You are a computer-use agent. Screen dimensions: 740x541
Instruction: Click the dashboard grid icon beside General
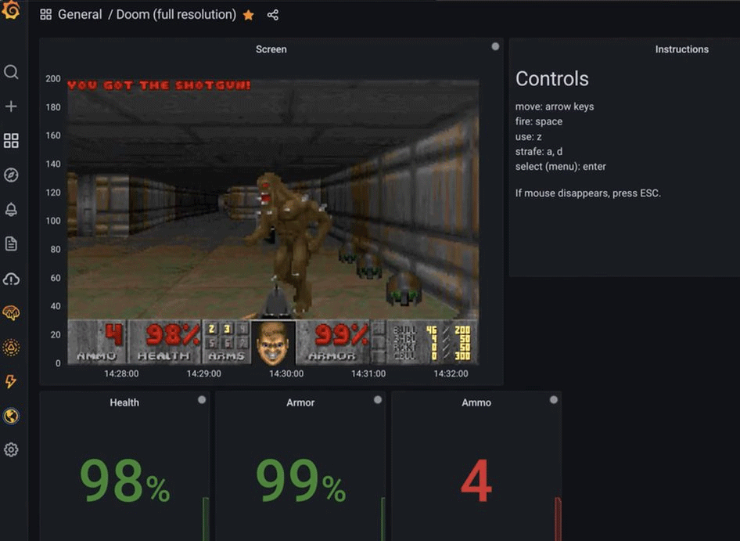coord(46,15)
